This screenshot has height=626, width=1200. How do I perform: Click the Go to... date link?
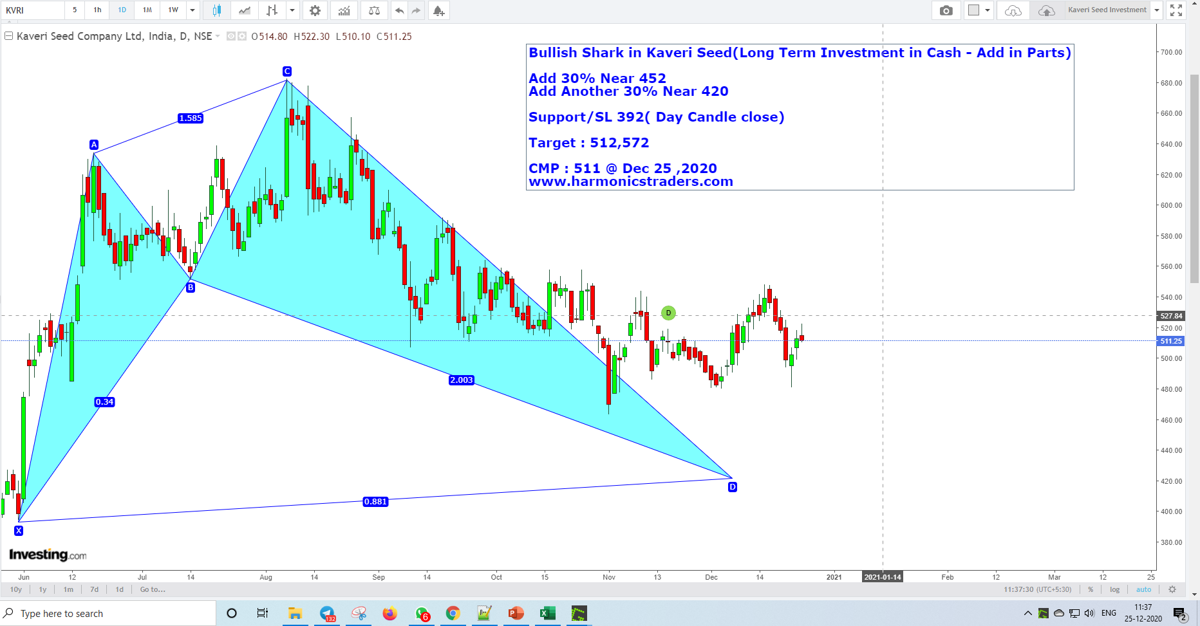click(x=152, y=589)
